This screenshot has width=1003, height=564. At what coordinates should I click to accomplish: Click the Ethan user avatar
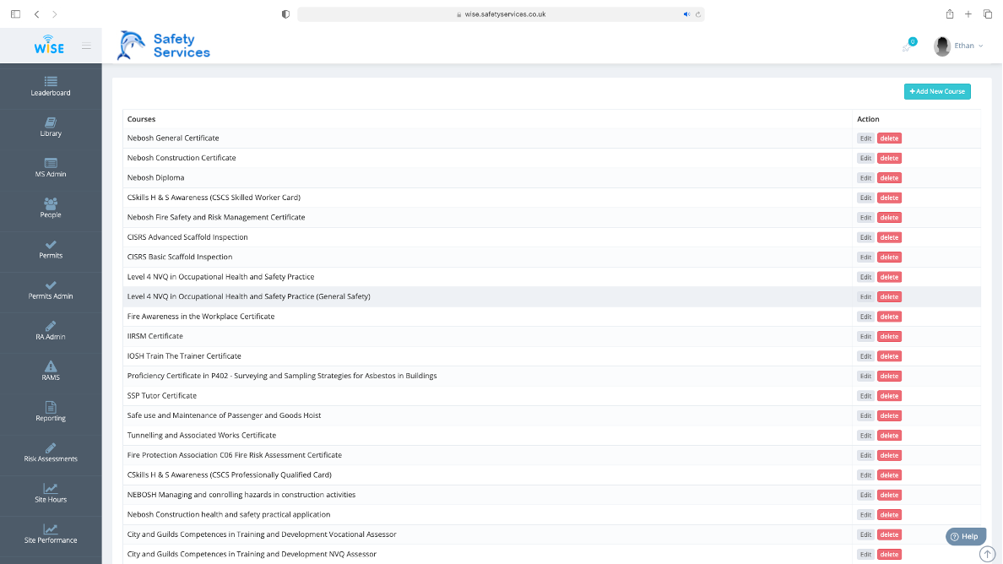click(x=941, y=46)
